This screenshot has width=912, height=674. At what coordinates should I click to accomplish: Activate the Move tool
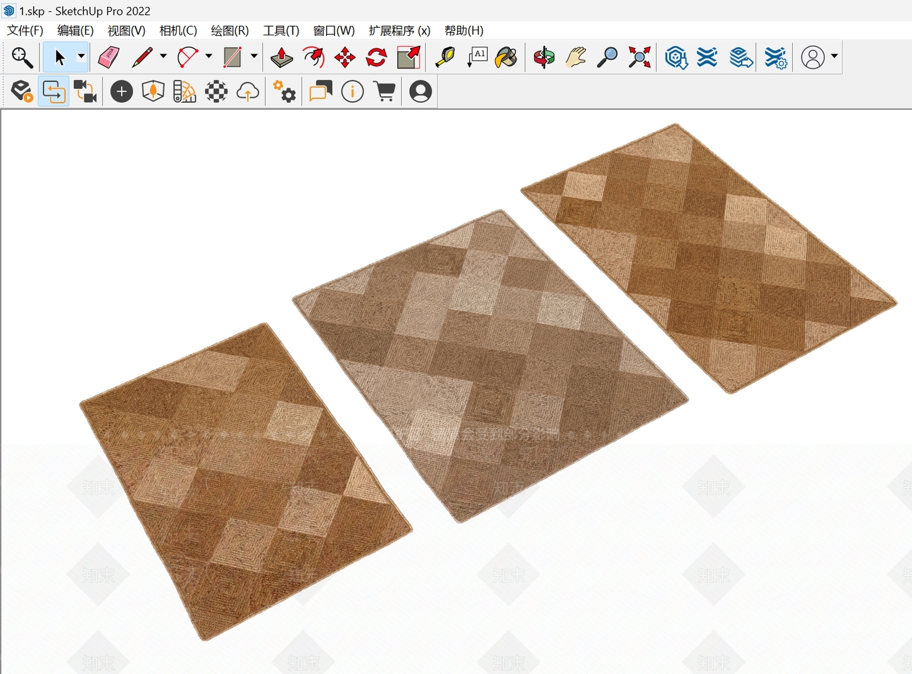(x=345, y=57)
